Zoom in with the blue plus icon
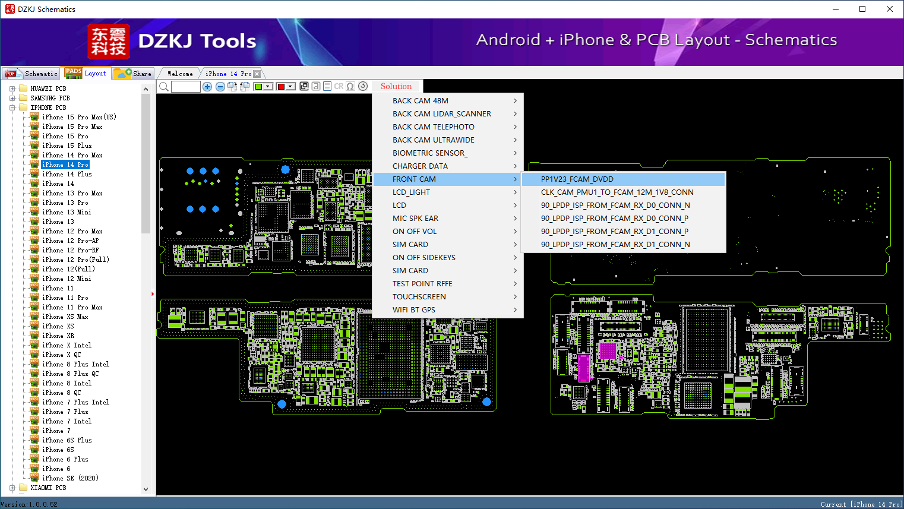This screenshot has width=904, height=509. point(207,87)
